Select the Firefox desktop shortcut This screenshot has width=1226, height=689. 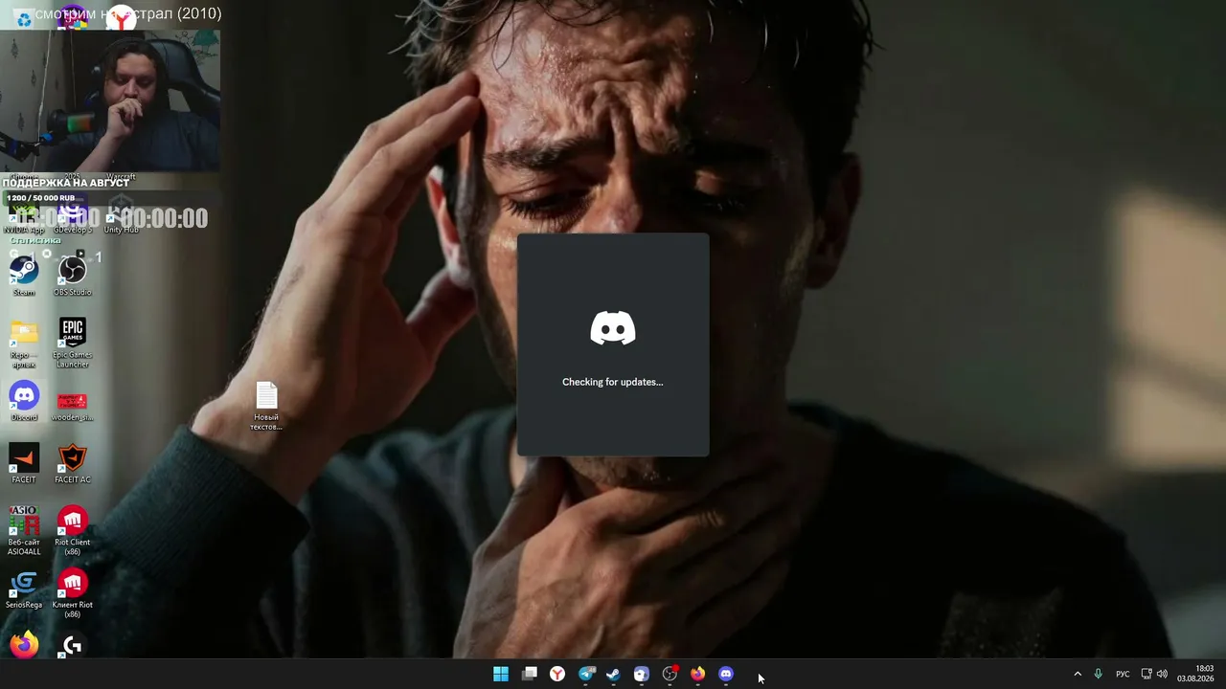coord(24,645)
